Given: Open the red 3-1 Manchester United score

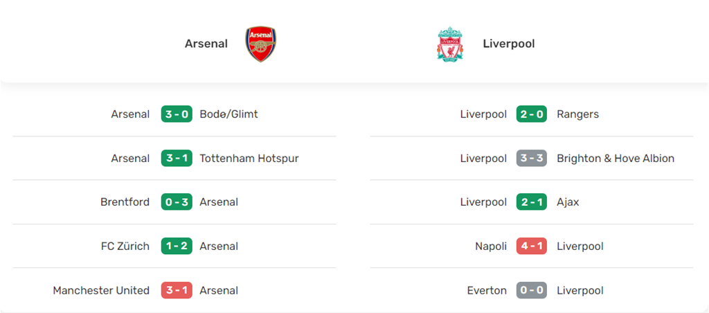Looking at the screenshot, I should 177,291.
